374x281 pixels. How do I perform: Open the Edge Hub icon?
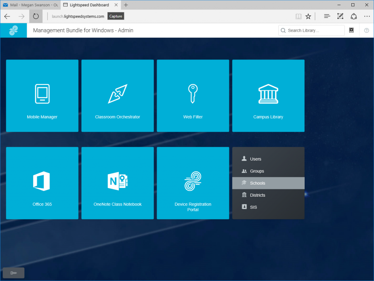[x=327, y=16]
